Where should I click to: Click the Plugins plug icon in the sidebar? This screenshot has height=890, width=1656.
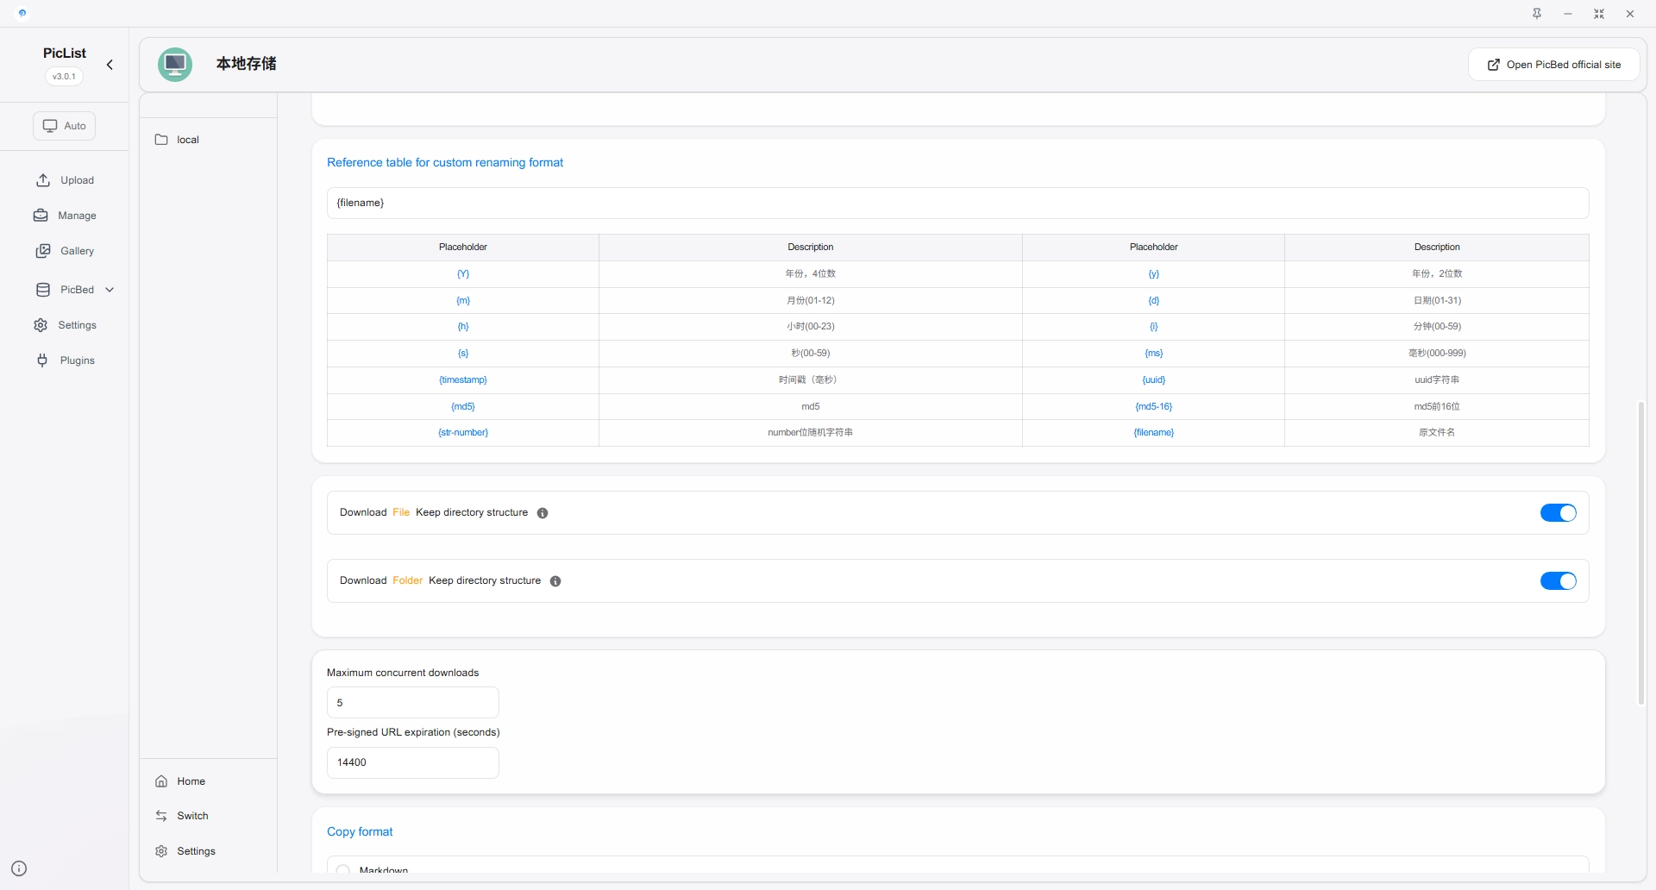coord(42,360)
